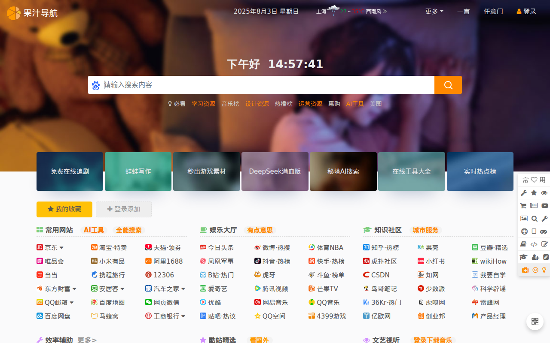550x343 pixels.
Task: Expand the 京东 dropdown arrow
Action: tap(61, 248)
